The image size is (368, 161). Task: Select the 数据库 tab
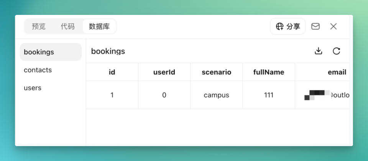99,26
